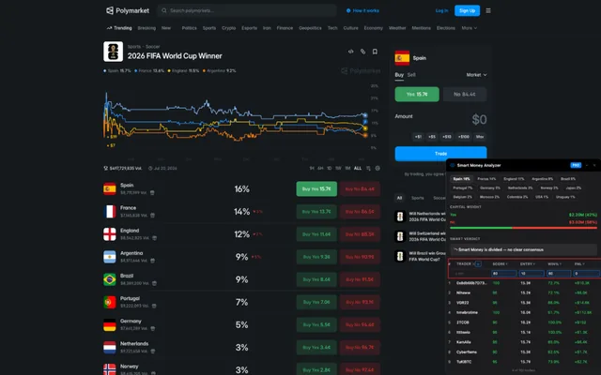
Task: Sort traders by PNL column
Action: (578, 264)
